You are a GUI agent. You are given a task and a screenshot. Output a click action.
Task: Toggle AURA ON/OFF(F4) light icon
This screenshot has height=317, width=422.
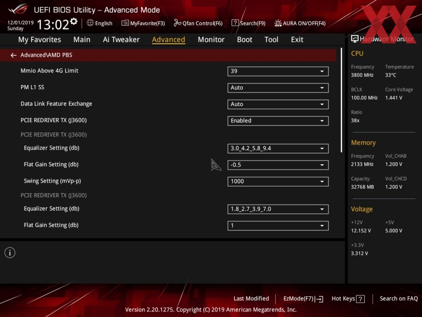pyautogui.click(x=278, y=23)
